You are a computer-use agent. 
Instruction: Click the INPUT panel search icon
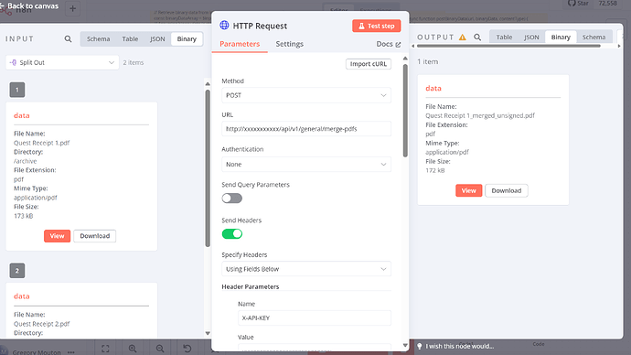68,39
